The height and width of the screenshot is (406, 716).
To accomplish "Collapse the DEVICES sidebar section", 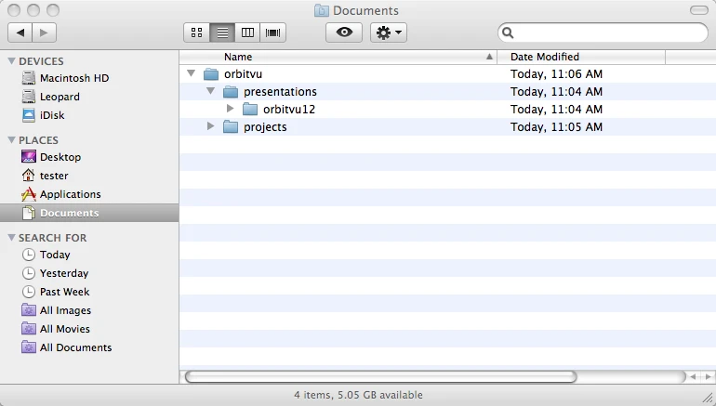I will [x=12, y=60].
